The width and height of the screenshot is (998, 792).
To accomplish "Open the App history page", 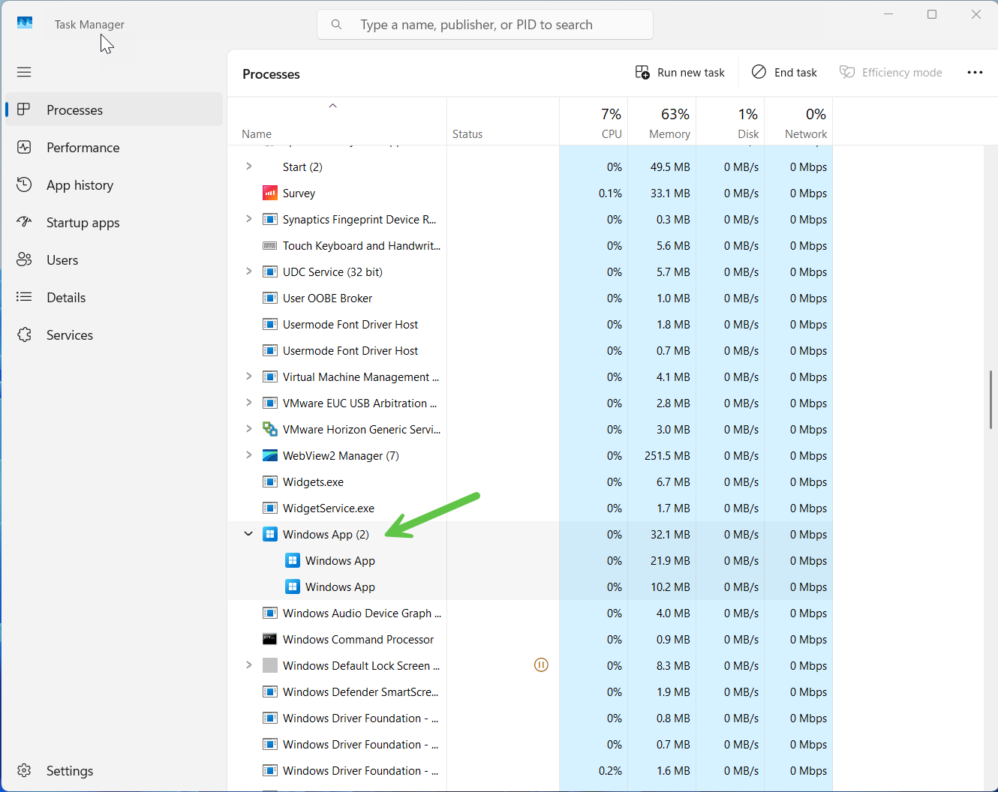I will tap(114, 184).
